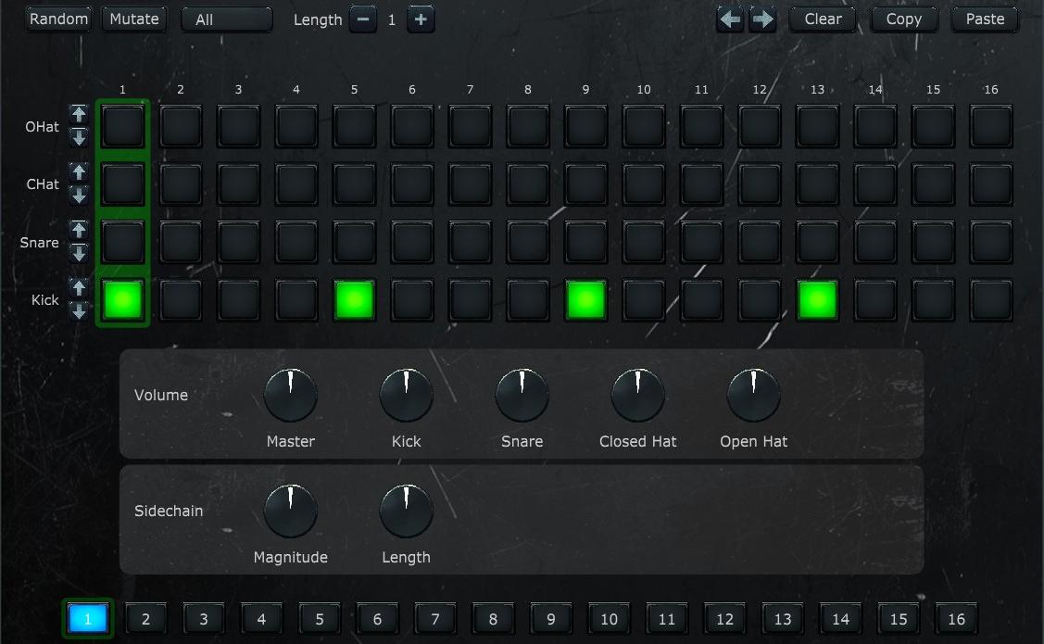
Task: Click the plus icon to increase Length
Action: (x=421, y=19)
